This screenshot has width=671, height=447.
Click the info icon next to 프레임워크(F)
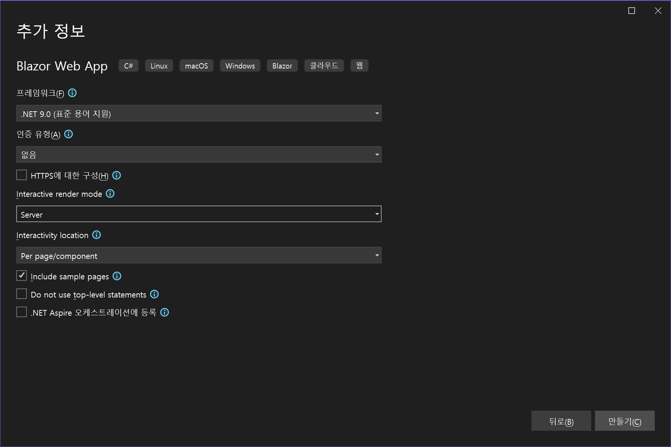[72, 93]
